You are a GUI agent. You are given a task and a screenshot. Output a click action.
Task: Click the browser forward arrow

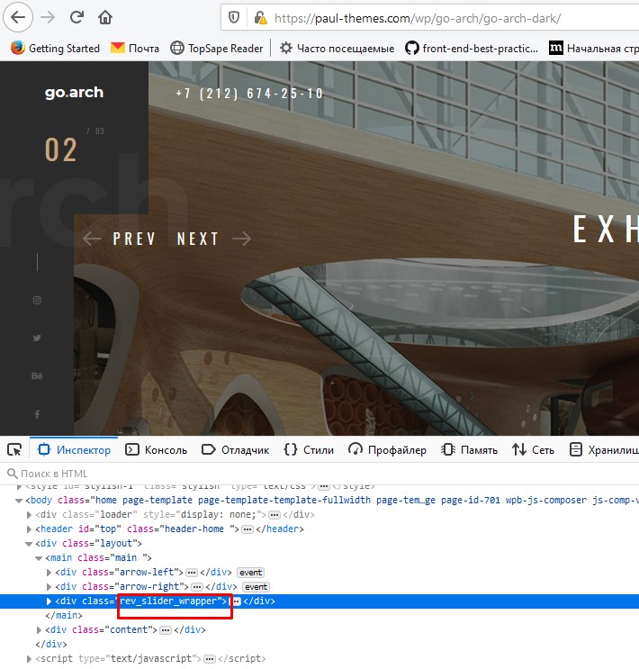(48, 17)
